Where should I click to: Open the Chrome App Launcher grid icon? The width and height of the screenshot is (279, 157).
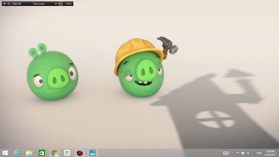point(67,153)
